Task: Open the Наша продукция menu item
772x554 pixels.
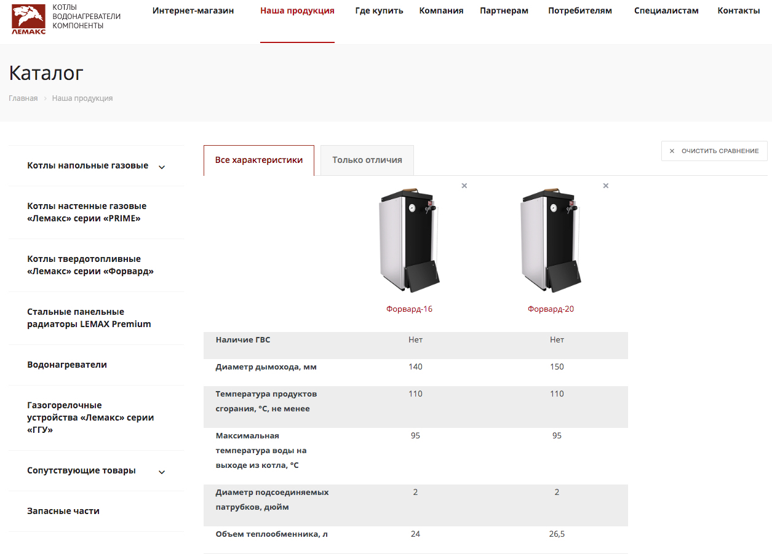Action: click(x=297, y=10)
